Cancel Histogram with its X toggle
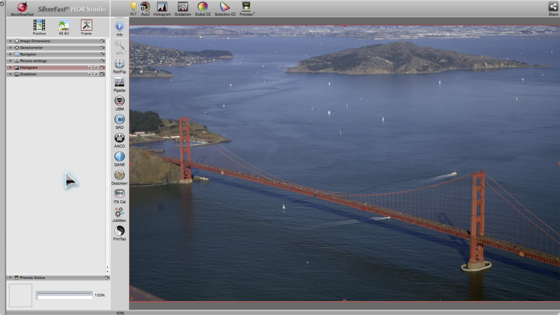Image resolution: width=560 pixels, height=315 pixels. 96,68
